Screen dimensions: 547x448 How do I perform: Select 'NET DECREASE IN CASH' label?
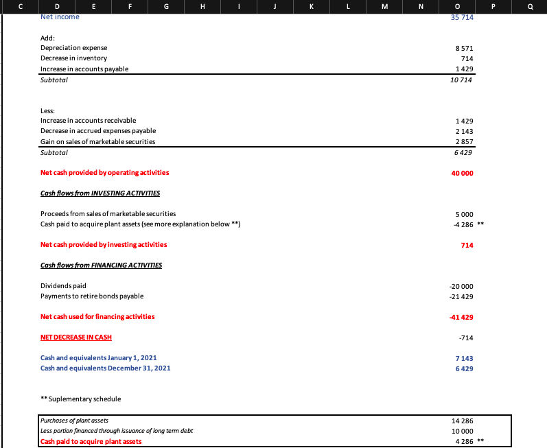click(x=76, y=337)
